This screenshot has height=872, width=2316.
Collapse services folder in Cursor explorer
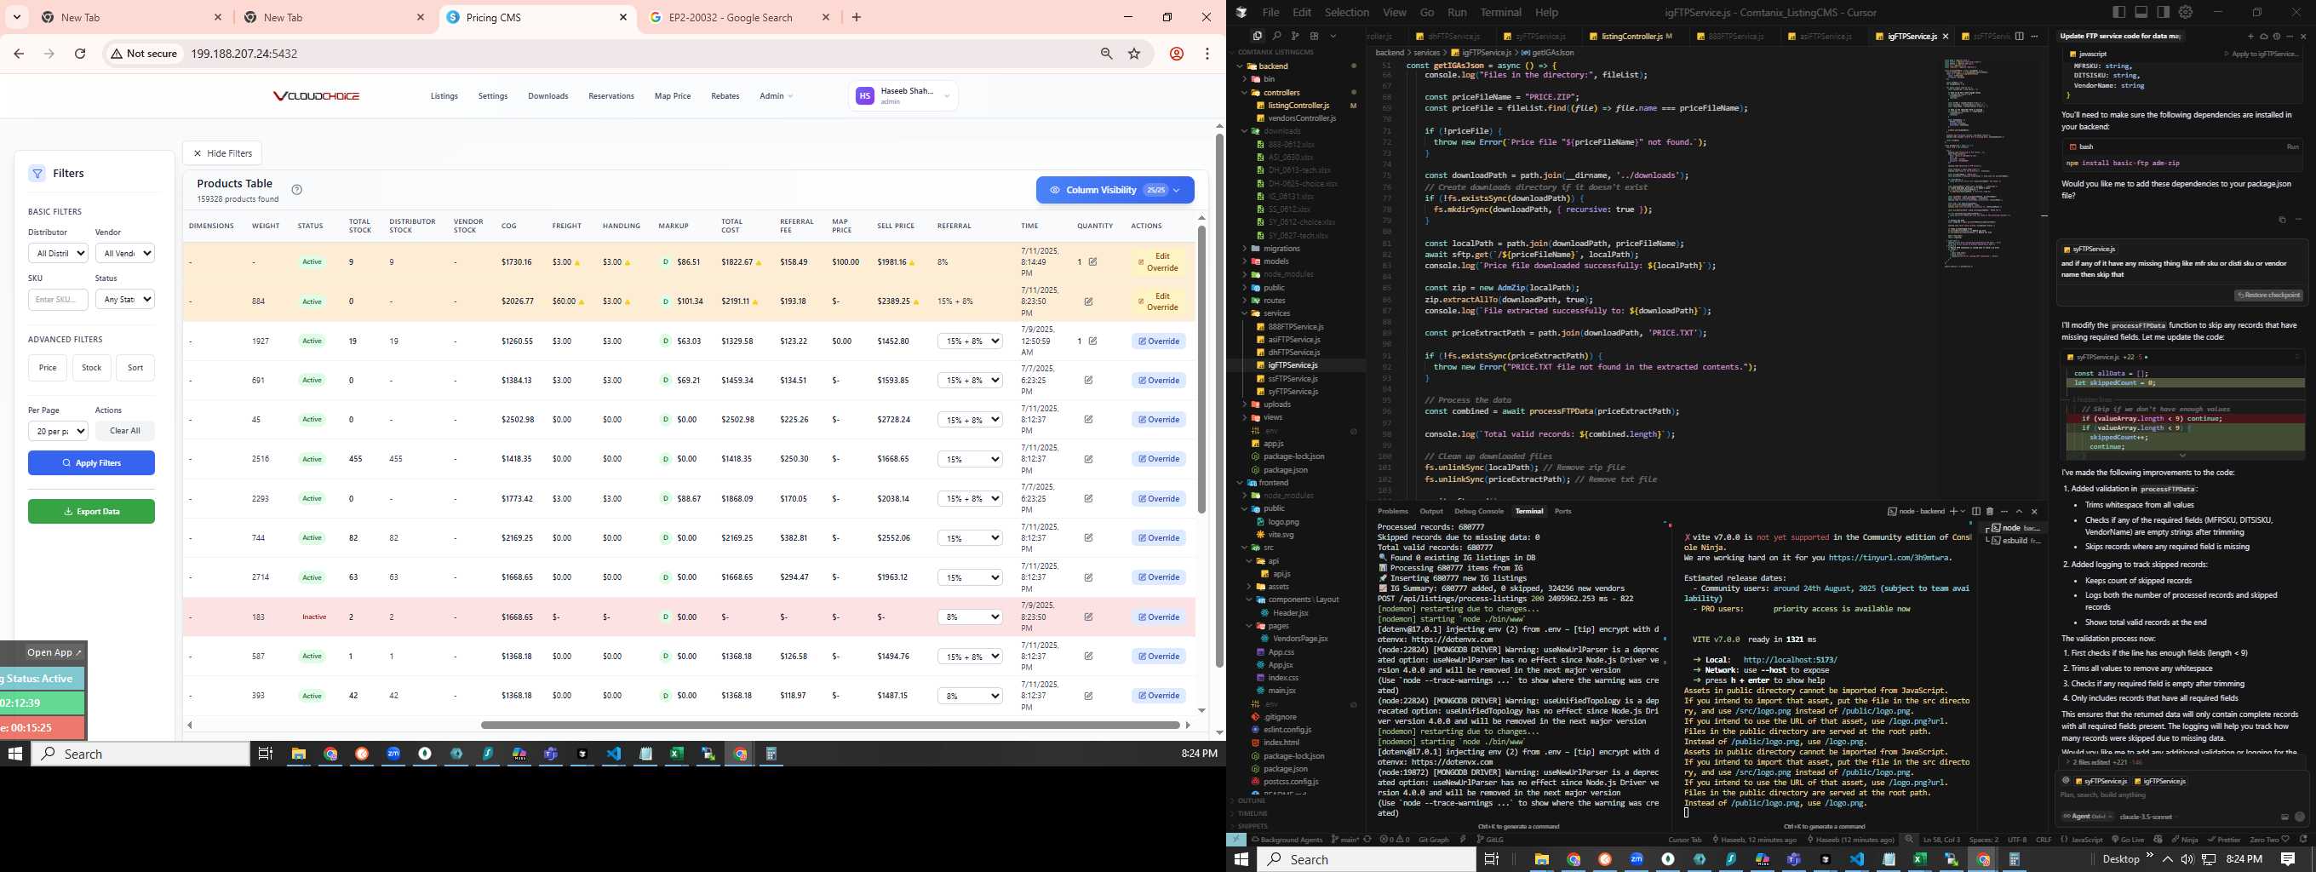click(x=1276, y=313)
